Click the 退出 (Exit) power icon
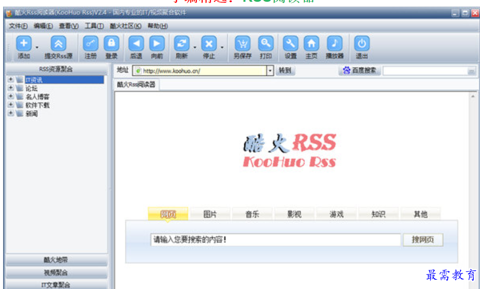 362,43
